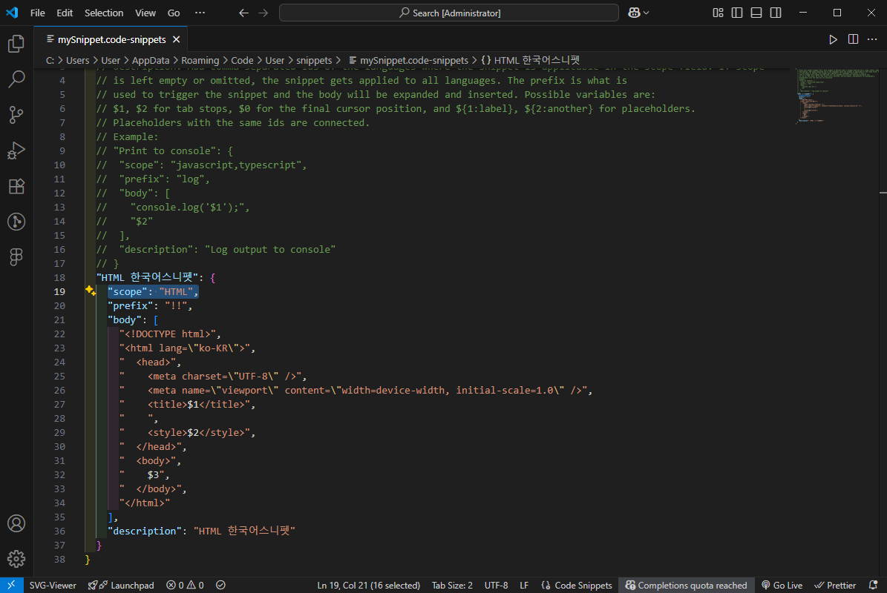Image resolution: width=887 pixels, height=593 pixels.
Task: Go back with the left arrow
Action: coord(243,13)
